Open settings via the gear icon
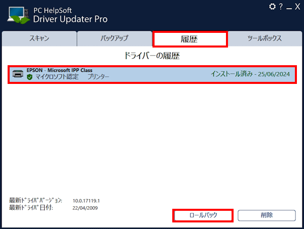 point(272,7)
